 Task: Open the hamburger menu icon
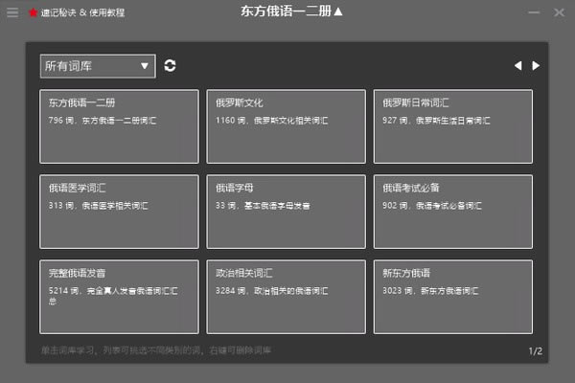(12, 12)
